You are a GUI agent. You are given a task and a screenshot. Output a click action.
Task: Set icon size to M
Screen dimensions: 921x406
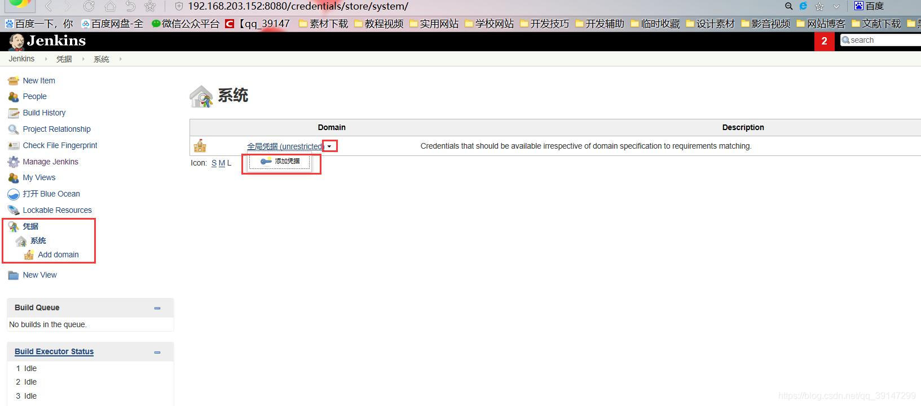coord(222,163)
